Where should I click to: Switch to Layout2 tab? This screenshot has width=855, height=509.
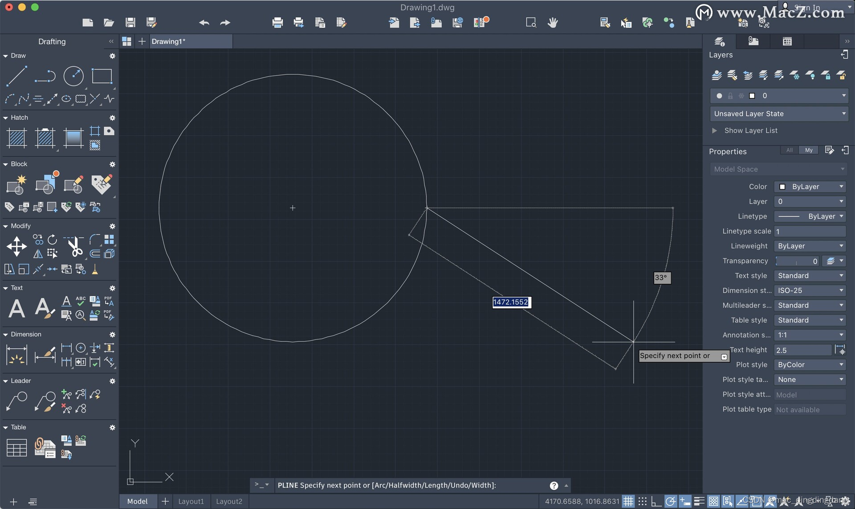pos(229,501)
